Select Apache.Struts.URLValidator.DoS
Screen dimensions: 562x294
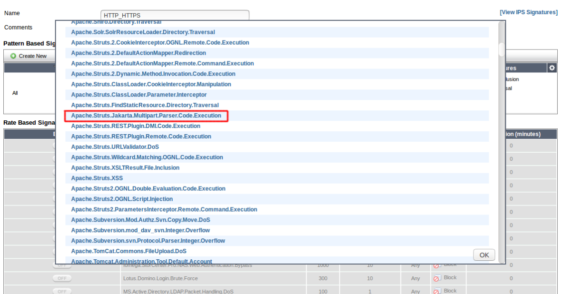click(115, 147)
